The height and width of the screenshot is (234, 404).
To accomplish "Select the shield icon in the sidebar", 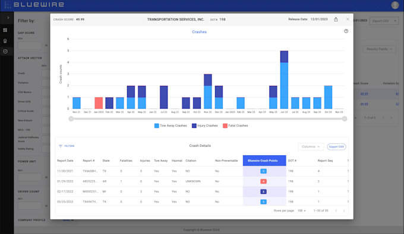I will [5, 52].
